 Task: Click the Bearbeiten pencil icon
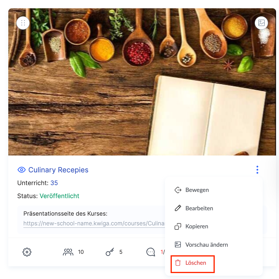[178, 208]
